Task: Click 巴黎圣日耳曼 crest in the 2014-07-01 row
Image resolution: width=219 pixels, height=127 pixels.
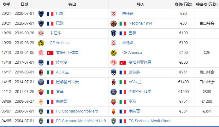Action: 41,82
